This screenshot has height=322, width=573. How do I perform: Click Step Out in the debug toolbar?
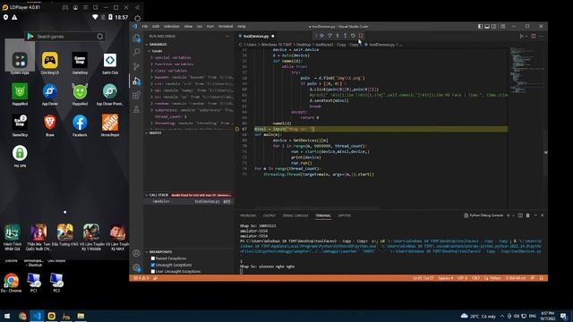tap(345, 36)
